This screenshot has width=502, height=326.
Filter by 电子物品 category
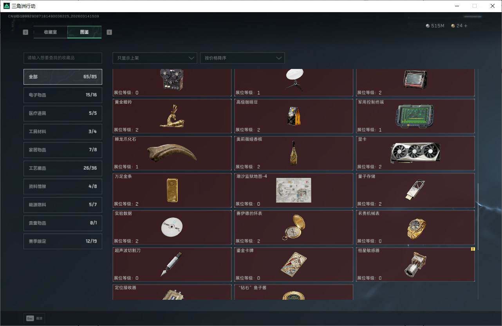coord(63,95)
